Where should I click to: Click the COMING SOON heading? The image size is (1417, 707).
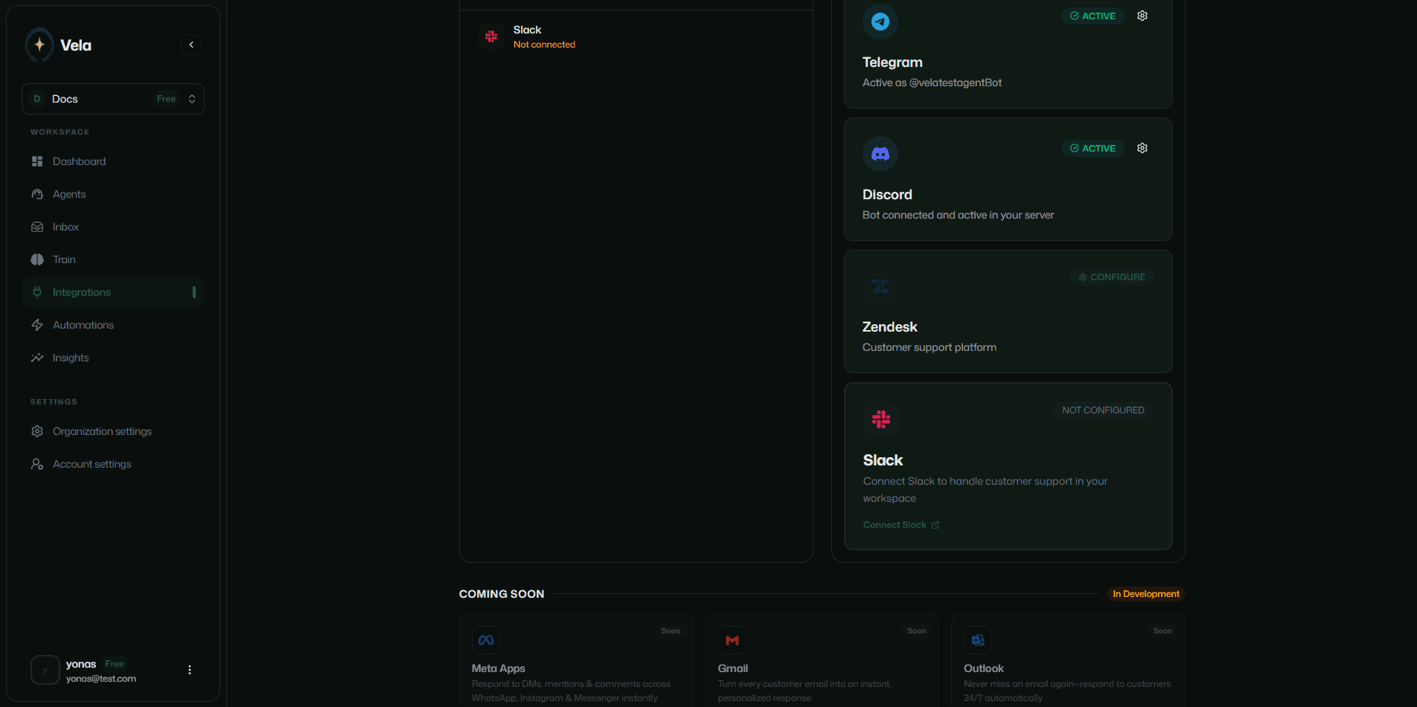502,594
